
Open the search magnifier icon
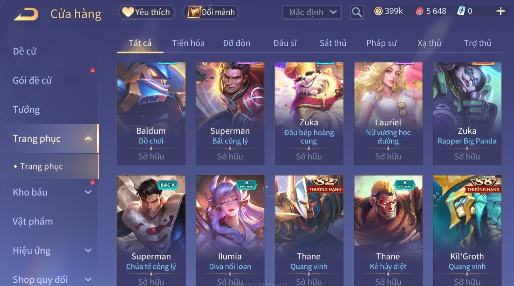click(357, 12)
